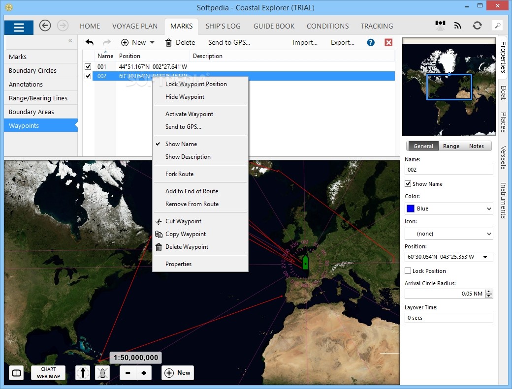This screenshot has height=389, width=512.
Task: Zoom in with the plus button
Action: coord(144,373)
